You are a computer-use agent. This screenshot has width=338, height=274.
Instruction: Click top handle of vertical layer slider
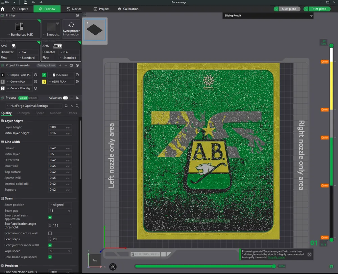pyautogui.click(x=332, y=45)
